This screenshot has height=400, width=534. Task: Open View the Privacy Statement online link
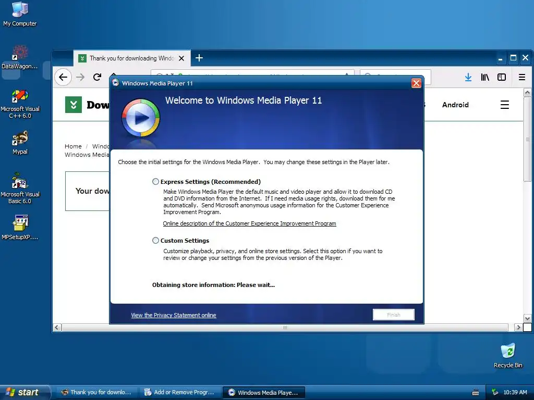(173, 315)
